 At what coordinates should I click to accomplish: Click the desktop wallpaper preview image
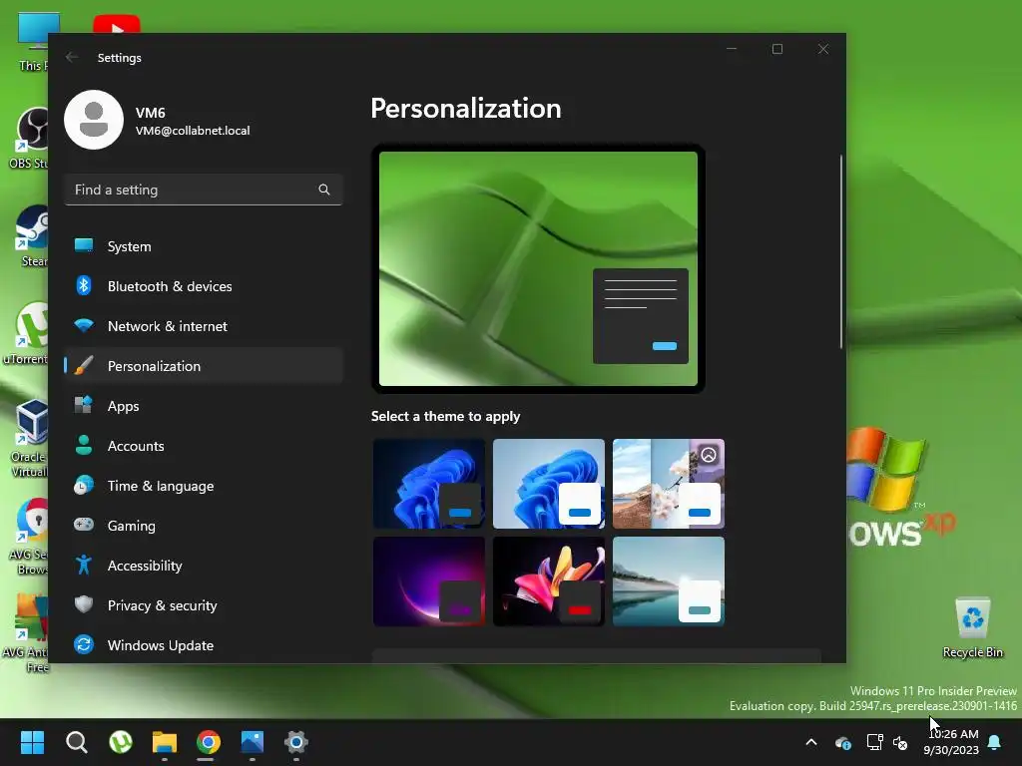tap(538, 268)
